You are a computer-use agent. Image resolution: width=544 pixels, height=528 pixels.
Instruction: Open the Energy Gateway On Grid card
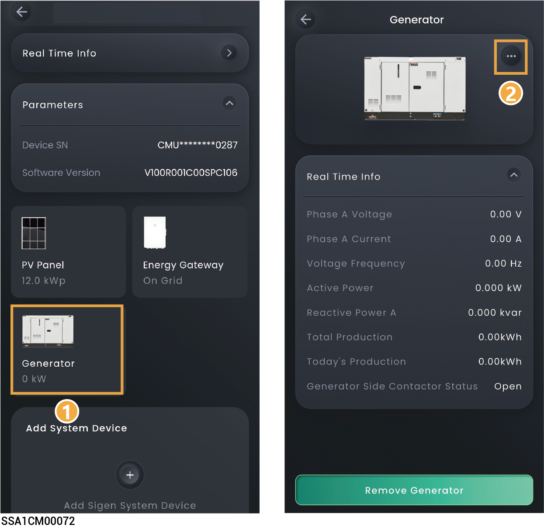[x=190, y=252]
